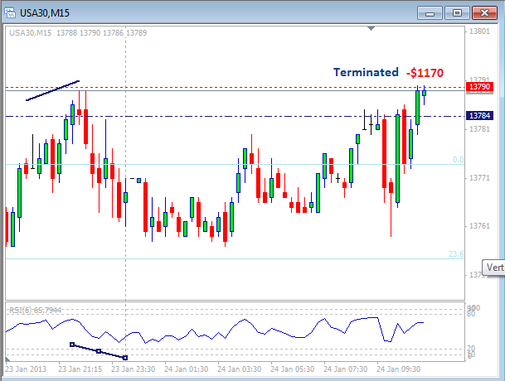Select the RSI divergence trendline's left handle
The width and height of the screenshot is (505, 381).
point(72,345)
